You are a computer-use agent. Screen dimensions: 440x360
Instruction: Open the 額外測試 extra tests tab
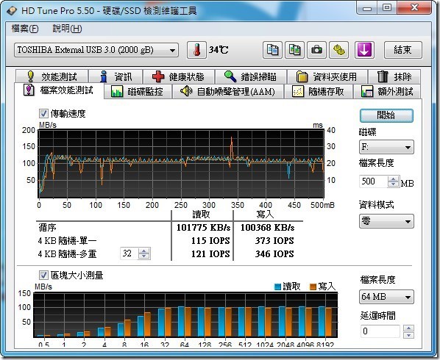387,92
